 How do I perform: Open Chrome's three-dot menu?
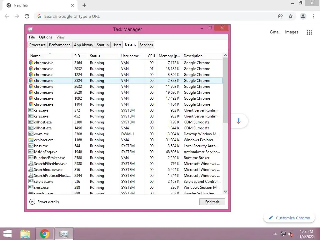(313, 16)
